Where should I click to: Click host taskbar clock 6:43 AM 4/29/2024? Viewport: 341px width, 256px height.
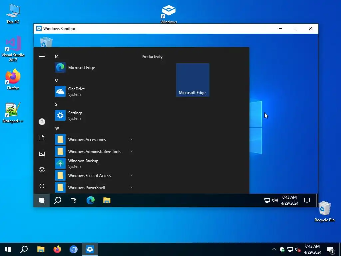coord(312,249)
